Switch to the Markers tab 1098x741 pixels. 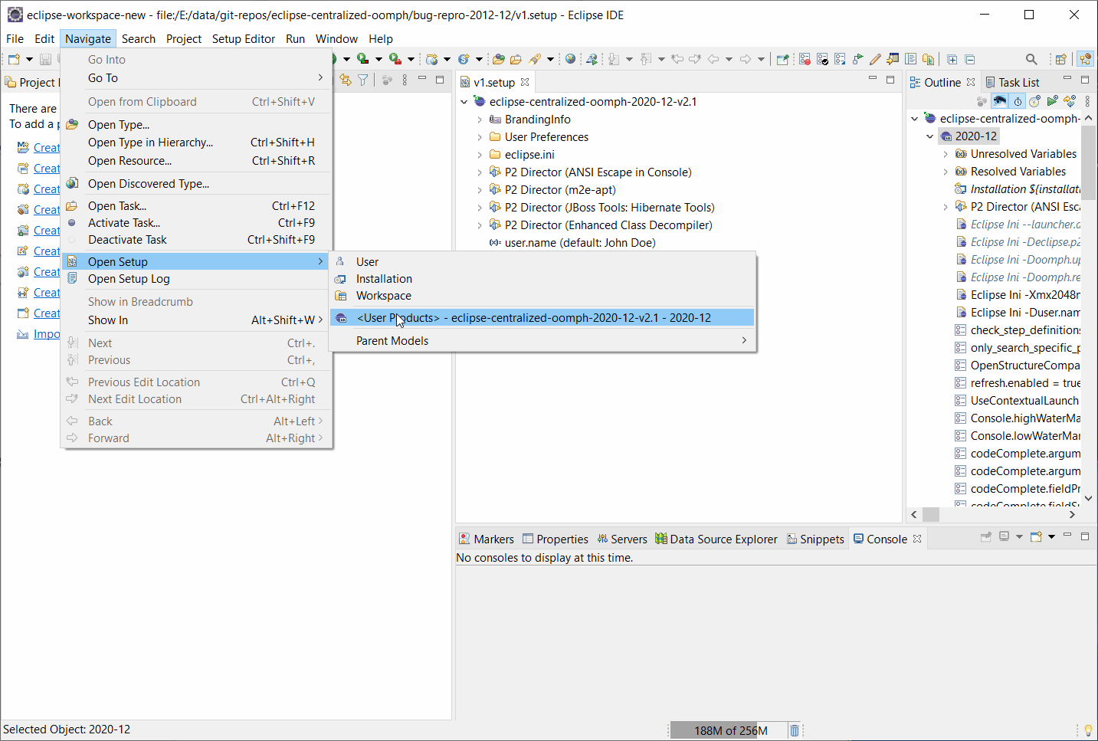point(486,539)
